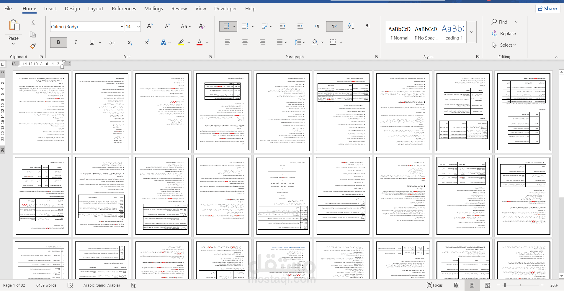Image resolution: width=564 pixels, height=291 pixels.
Task: Increase font size with Grow Font
Action: [x=150, y=26]
